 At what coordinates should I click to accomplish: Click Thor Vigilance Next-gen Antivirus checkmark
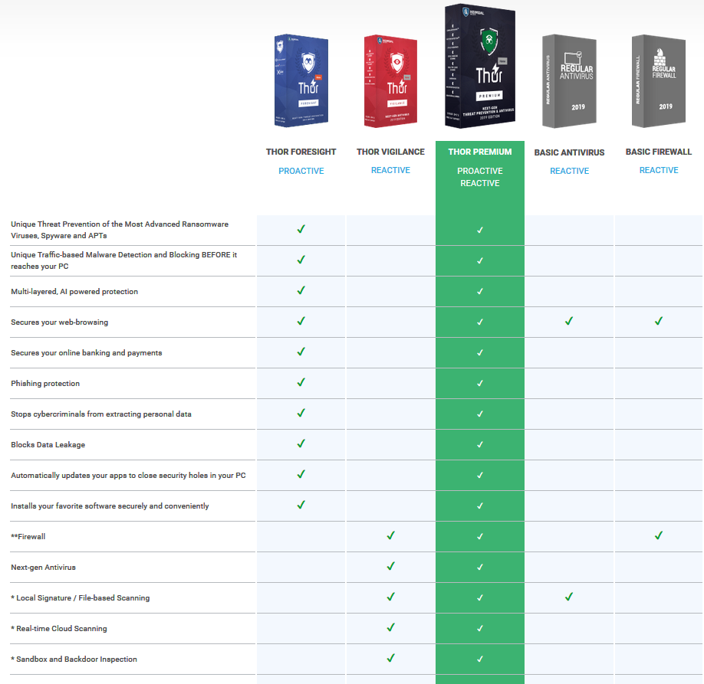tap(390, 567)
